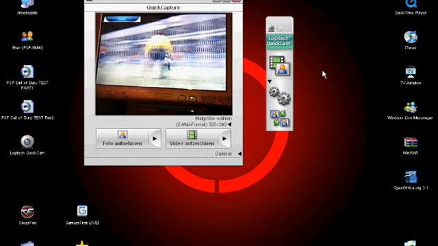
Task: Open the Arbeitsplatz desktop icon
Action: [x=27, y=7]
